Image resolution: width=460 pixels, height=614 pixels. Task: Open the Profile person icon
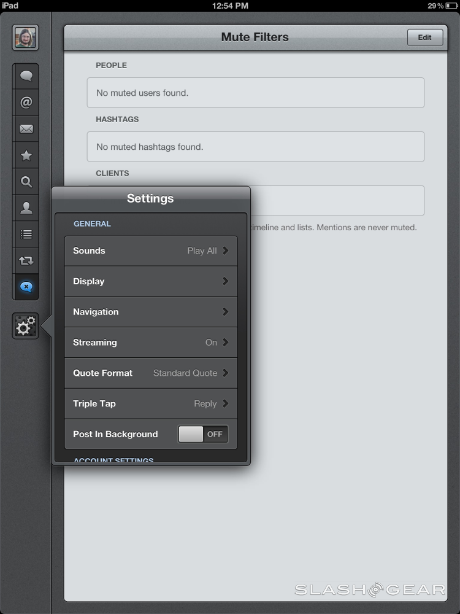click(x=26, y=208)
